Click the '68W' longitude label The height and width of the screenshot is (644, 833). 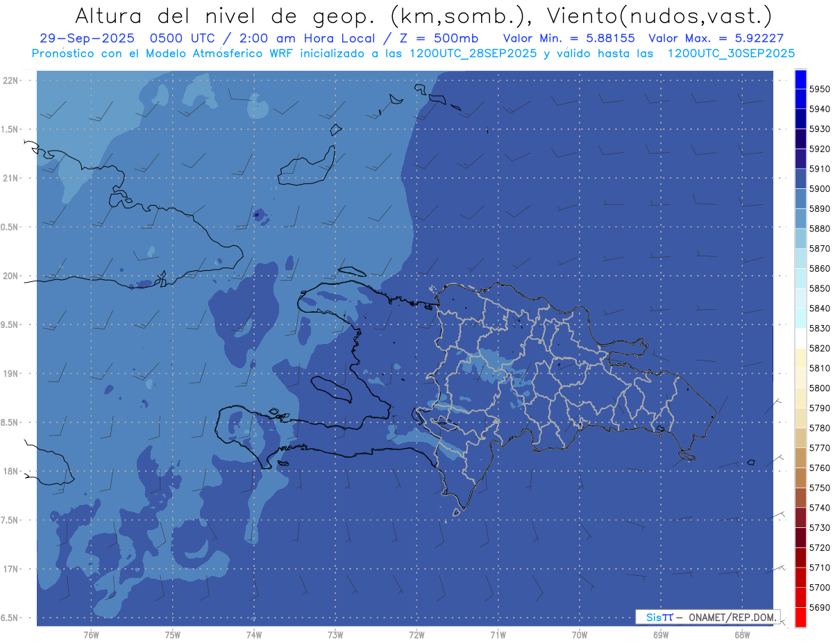(742, 634)
